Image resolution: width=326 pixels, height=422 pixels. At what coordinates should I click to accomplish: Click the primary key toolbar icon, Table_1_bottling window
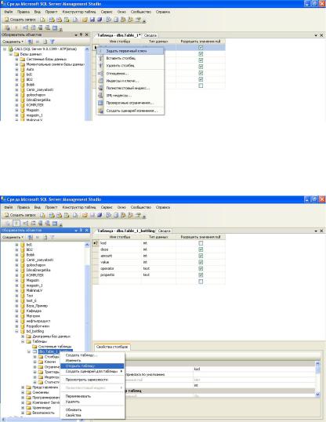click(16, 224)
